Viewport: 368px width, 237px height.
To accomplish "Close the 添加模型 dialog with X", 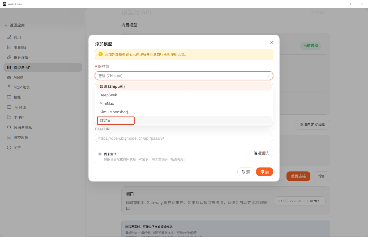I will coord(272,42).
